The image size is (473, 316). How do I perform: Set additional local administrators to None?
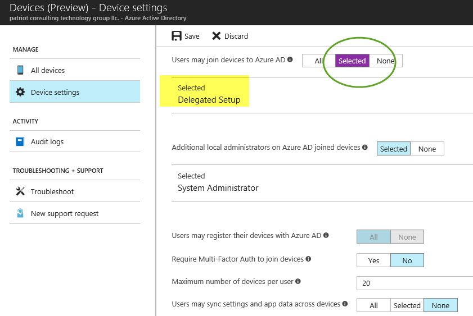(x=427, y=149)
